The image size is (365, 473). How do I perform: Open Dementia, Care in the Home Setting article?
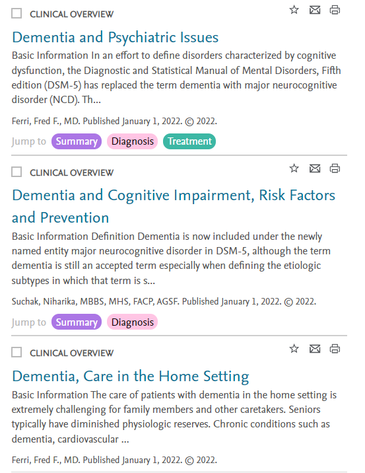coord(131,377)
